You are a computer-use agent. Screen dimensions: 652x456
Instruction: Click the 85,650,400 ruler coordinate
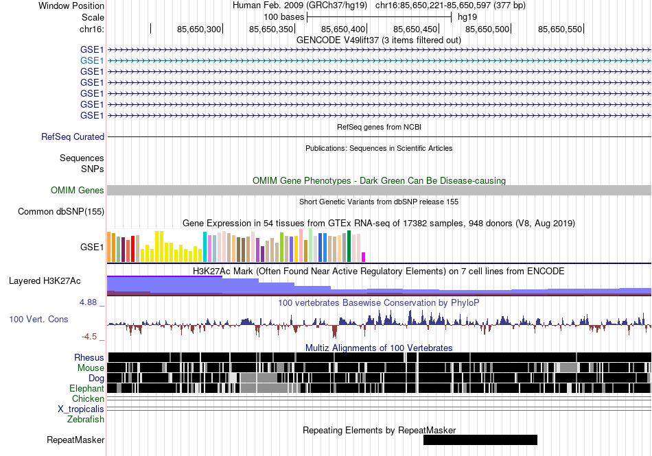(x=343, y=29)
